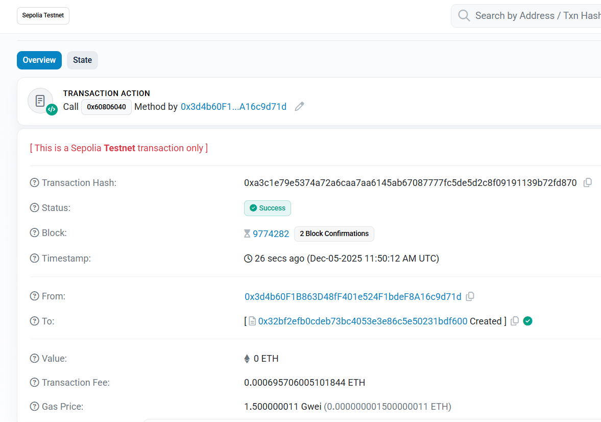Image resolution: width=601 pixels, height=422 pixels.
Task: Click help icon next to Gas Price
Action: click(35, 406)
